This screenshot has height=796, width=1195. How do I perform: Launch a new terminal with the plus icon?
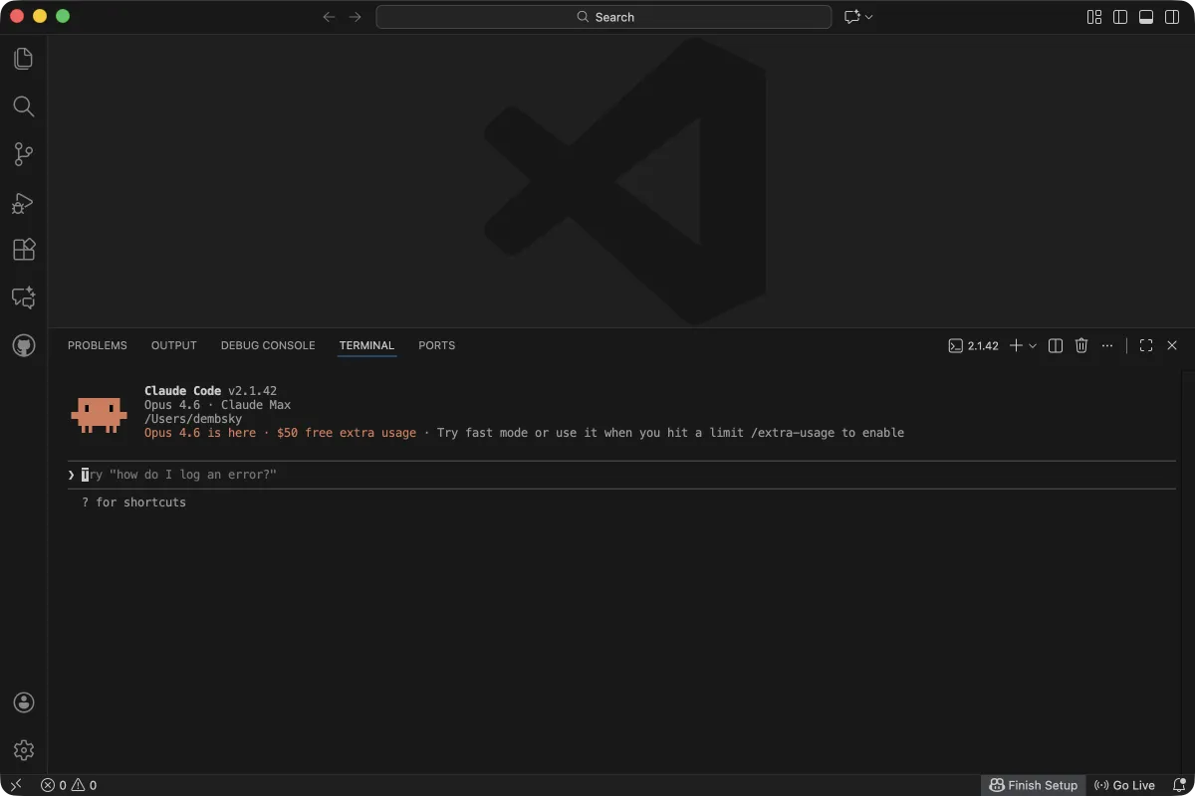pyautogui.click(x=1015, y=345)
